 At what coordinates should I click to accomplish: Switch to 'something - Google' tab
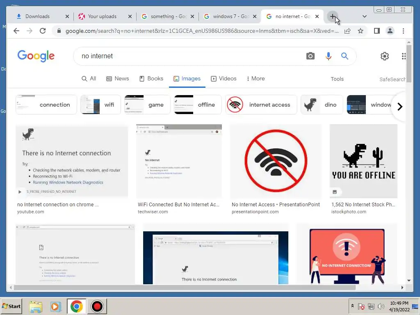pos(168,16)
